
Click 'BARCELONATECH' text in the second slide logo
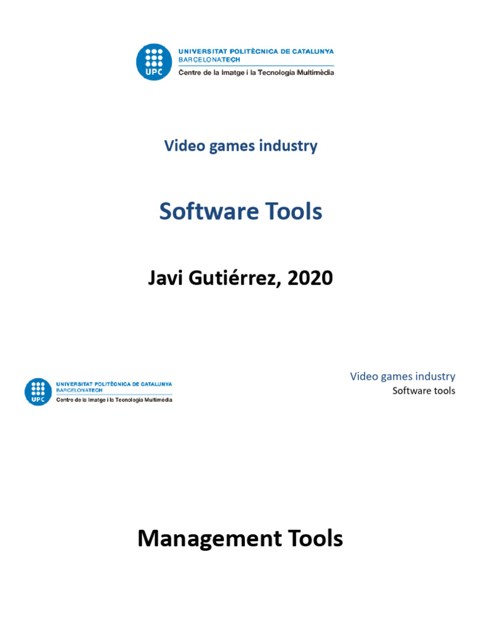point(79,391)
